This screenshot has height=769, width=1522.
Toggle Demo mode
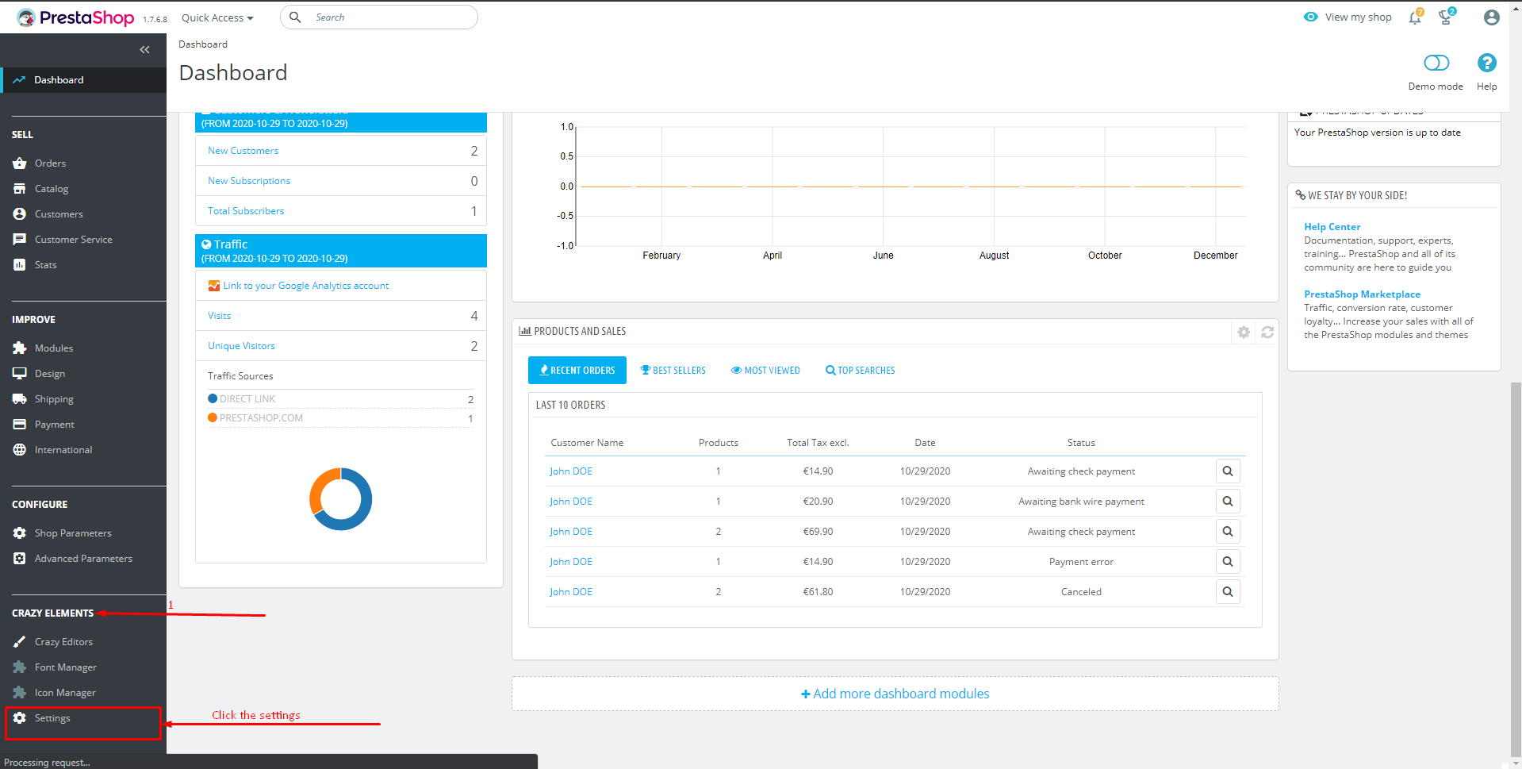[1435, 62]
